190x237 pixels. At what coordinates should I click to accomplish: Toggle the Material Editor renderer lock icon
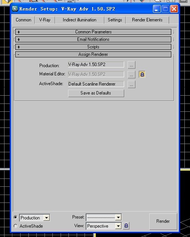(x=142, y=74)
